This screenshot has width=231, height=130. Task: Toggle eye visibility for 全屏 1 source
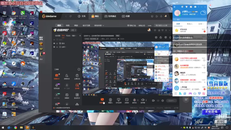tap(54, 47)
